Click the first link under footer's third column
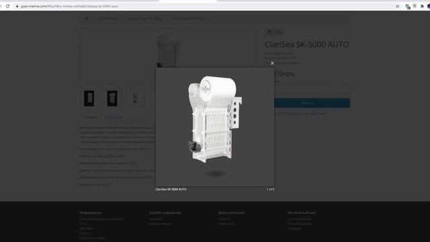The image size is (430, 242). pos(224,219)
